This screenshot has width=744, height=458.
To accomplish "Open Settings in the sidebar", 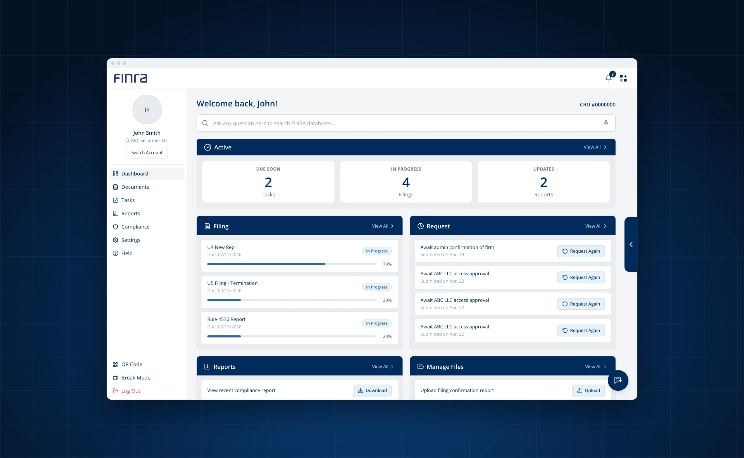I will click(147, 240).
